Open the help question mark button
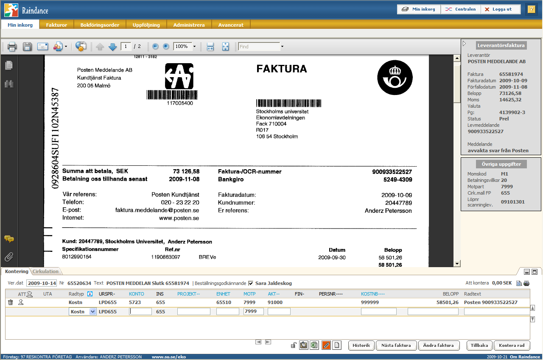This screenshot has height=360, width=543. point(531,9)
